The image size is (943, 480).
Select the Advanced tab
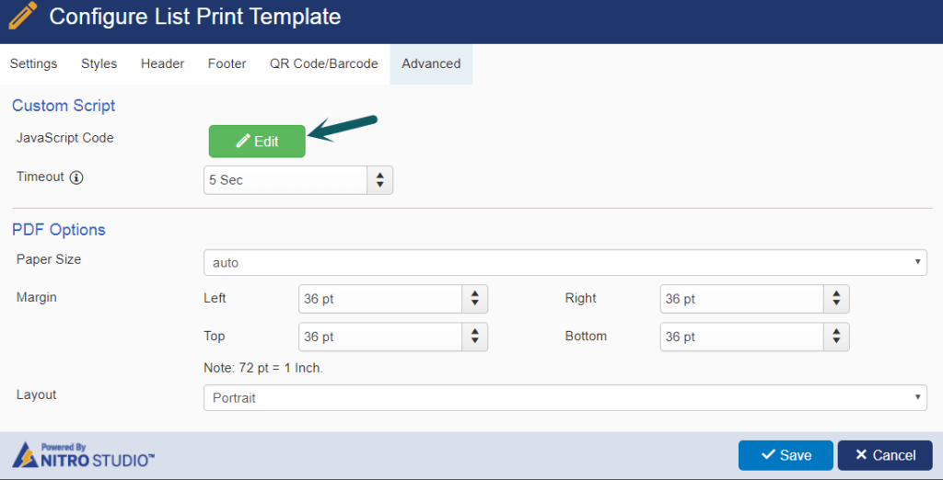(431, 64)
